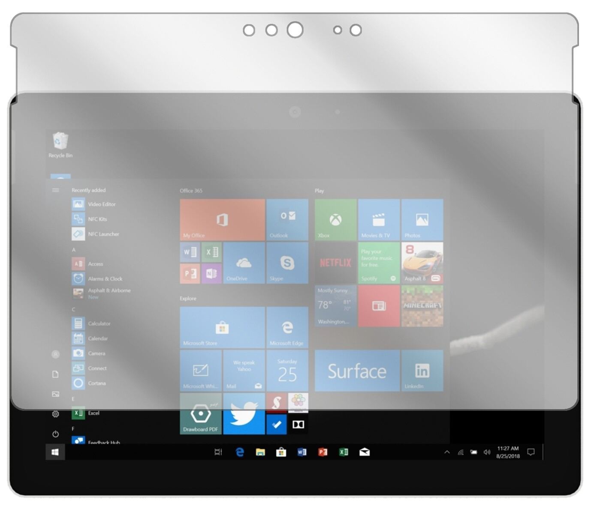Open the calendar tile showing Saturday 25
This screenshot has height=506, width=600.
click(287, 371)
